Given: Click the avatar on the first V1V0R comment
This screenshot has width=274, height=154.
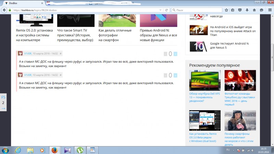Looking at the screenshot, I should 20,53.
